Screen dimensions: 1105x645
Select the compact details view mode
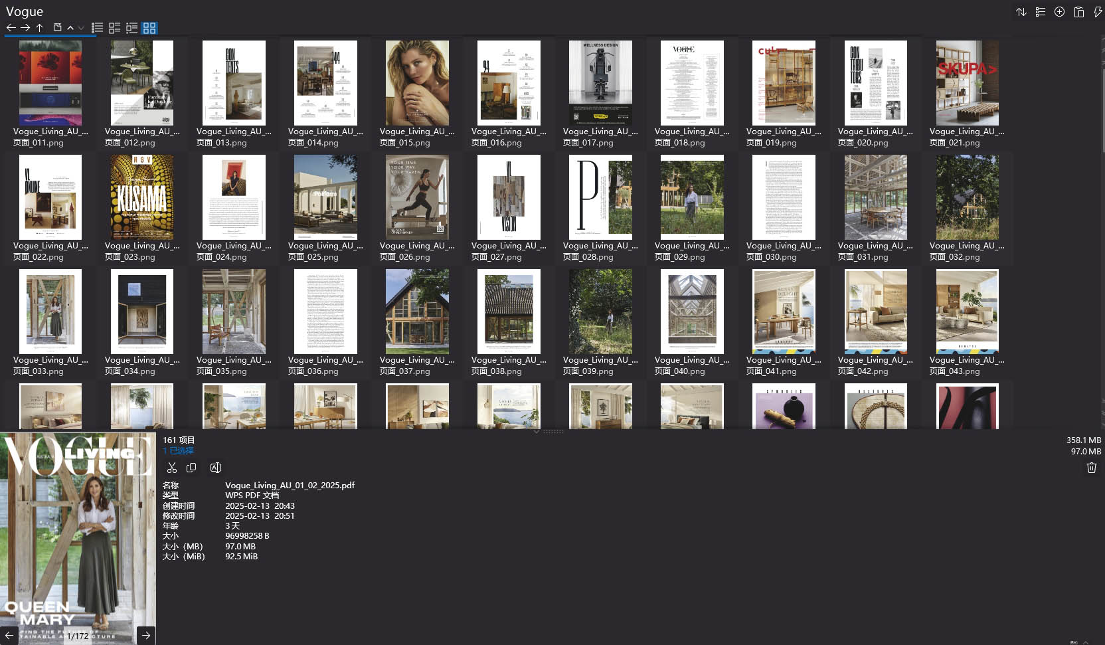click(114, 28)
